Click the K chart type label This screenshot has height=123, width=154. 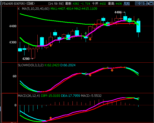point(19,9)
